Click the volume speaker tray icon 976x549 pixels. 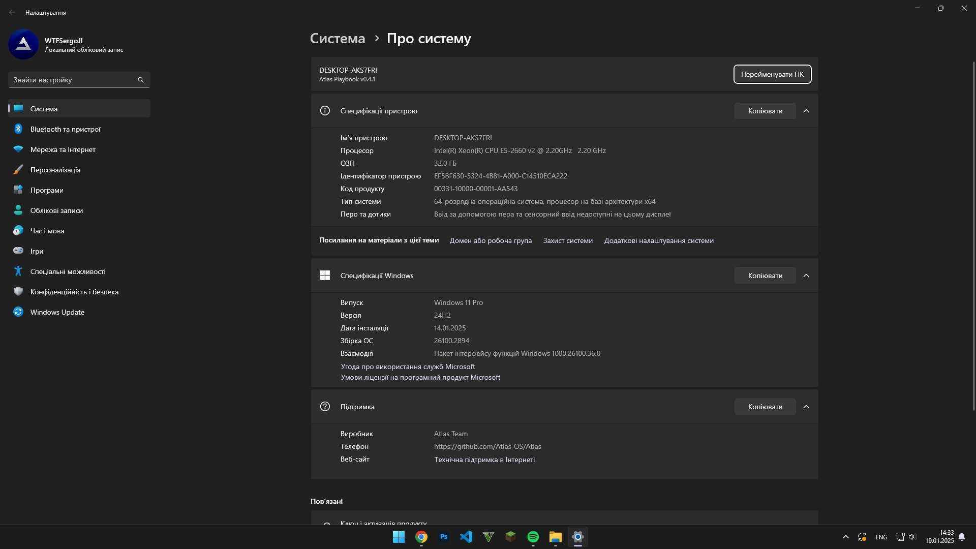tap(912, 537)
